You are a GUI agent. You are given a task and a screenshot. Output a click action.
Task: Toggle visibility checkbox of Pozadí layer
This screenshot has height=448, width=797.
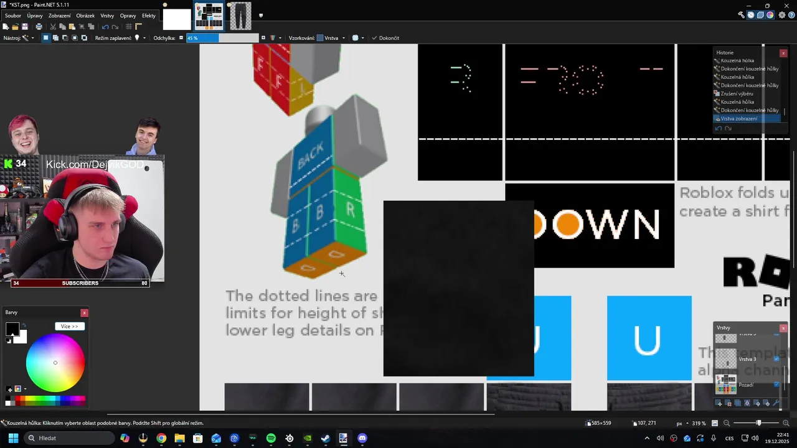(x=776, y=385)
